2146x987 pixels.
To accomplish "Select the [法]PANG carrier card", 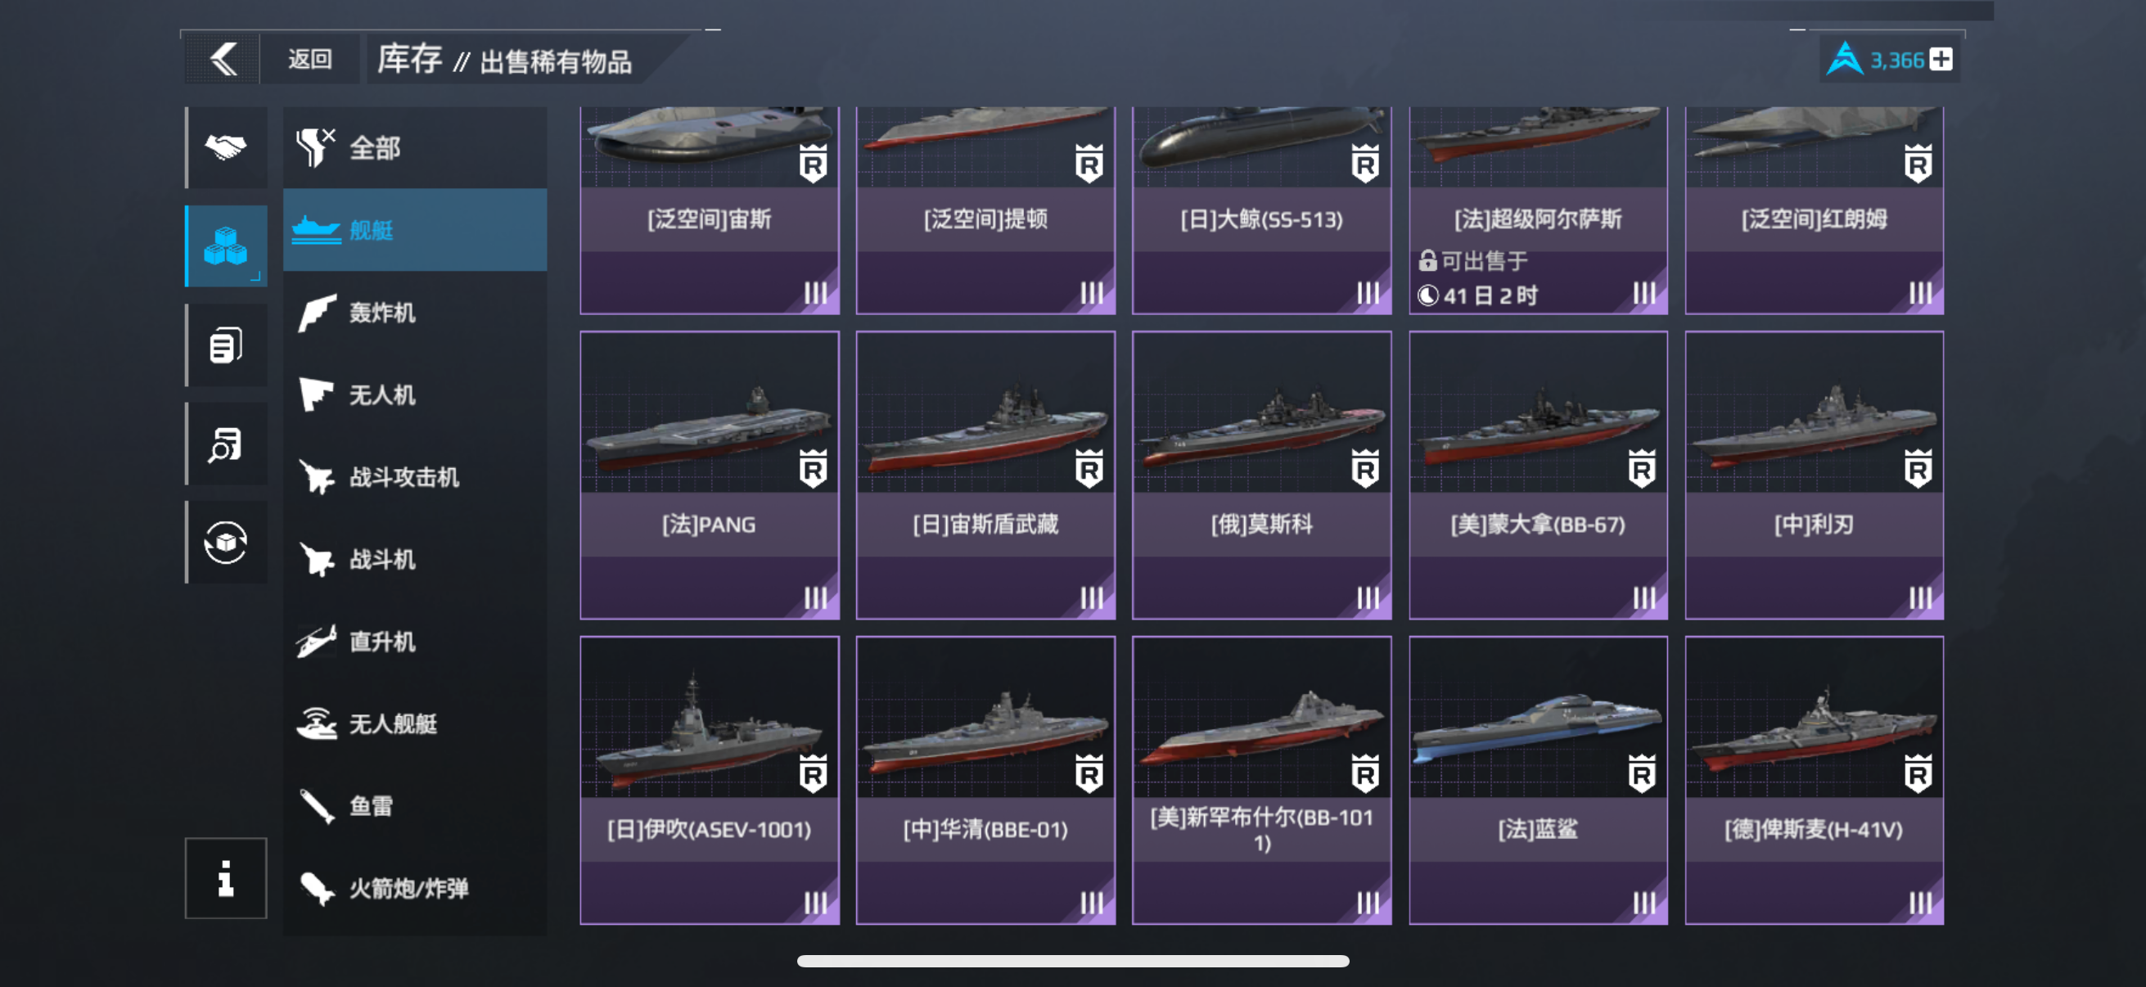I will point(710,475).
